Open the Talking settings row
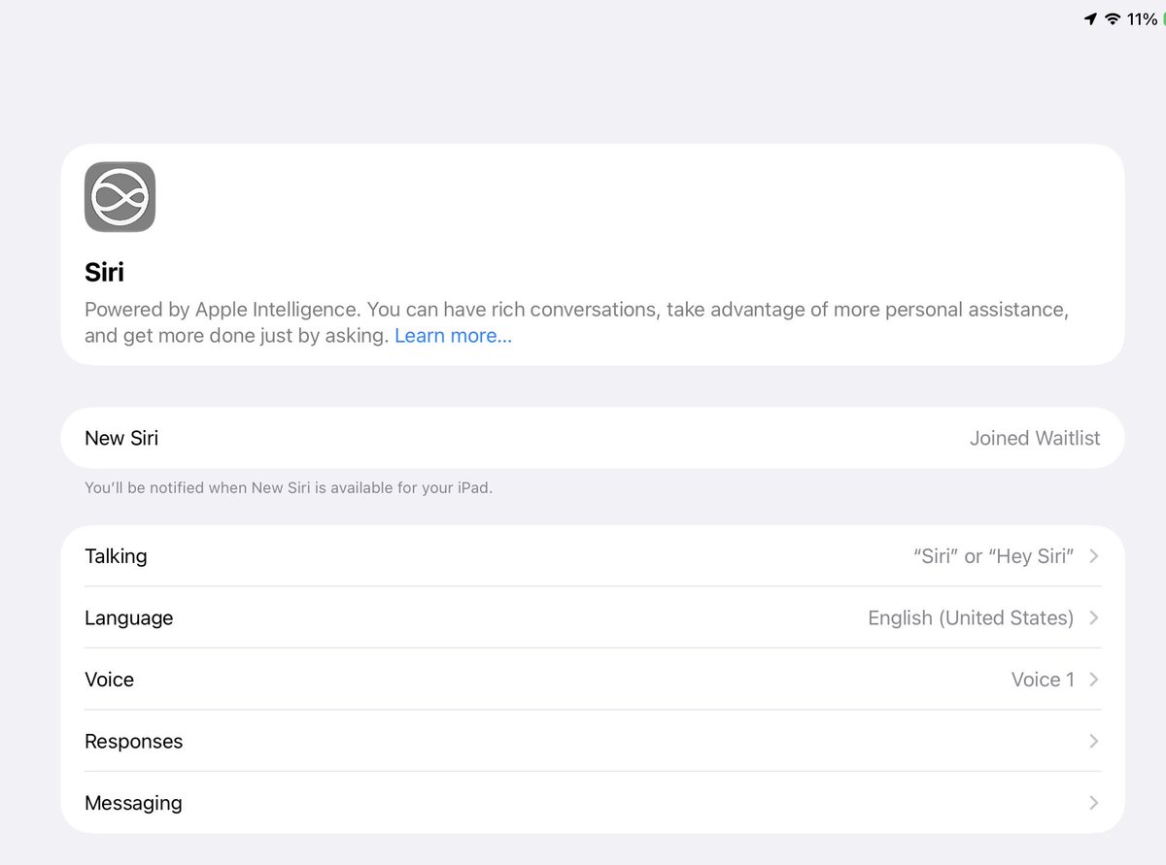The height and width of the screenshot is (865, 1166). click(x=593, y=556)
